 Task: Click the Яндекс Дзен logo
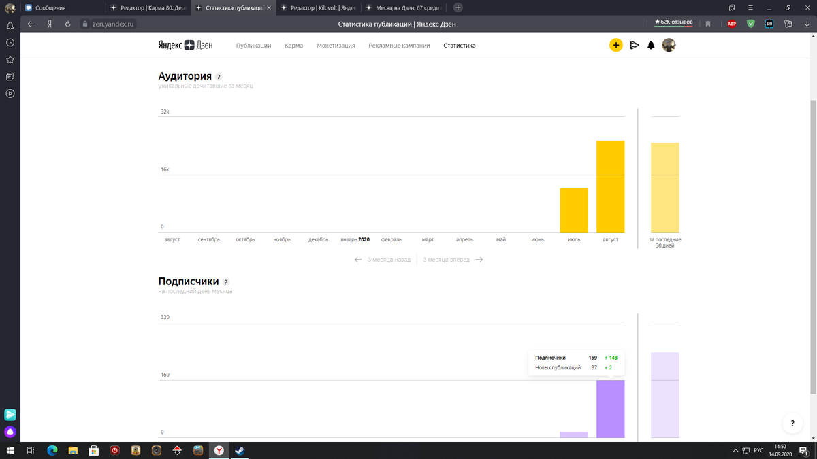185,45
